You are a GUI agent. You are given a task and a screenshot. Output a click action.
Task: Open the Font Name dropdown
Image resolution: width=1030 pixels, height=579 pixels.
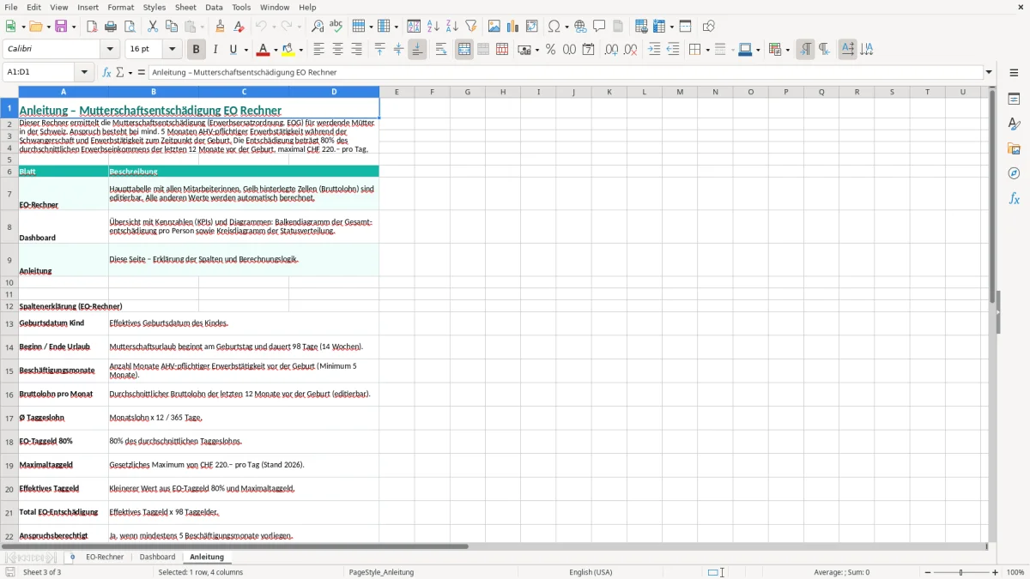tap(109, 50)
